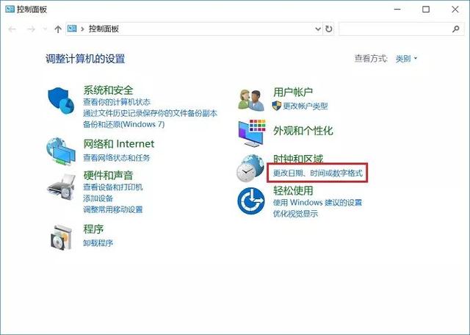Open the 程序 heading
Screen dimensions: 470x335
[93, 229]
